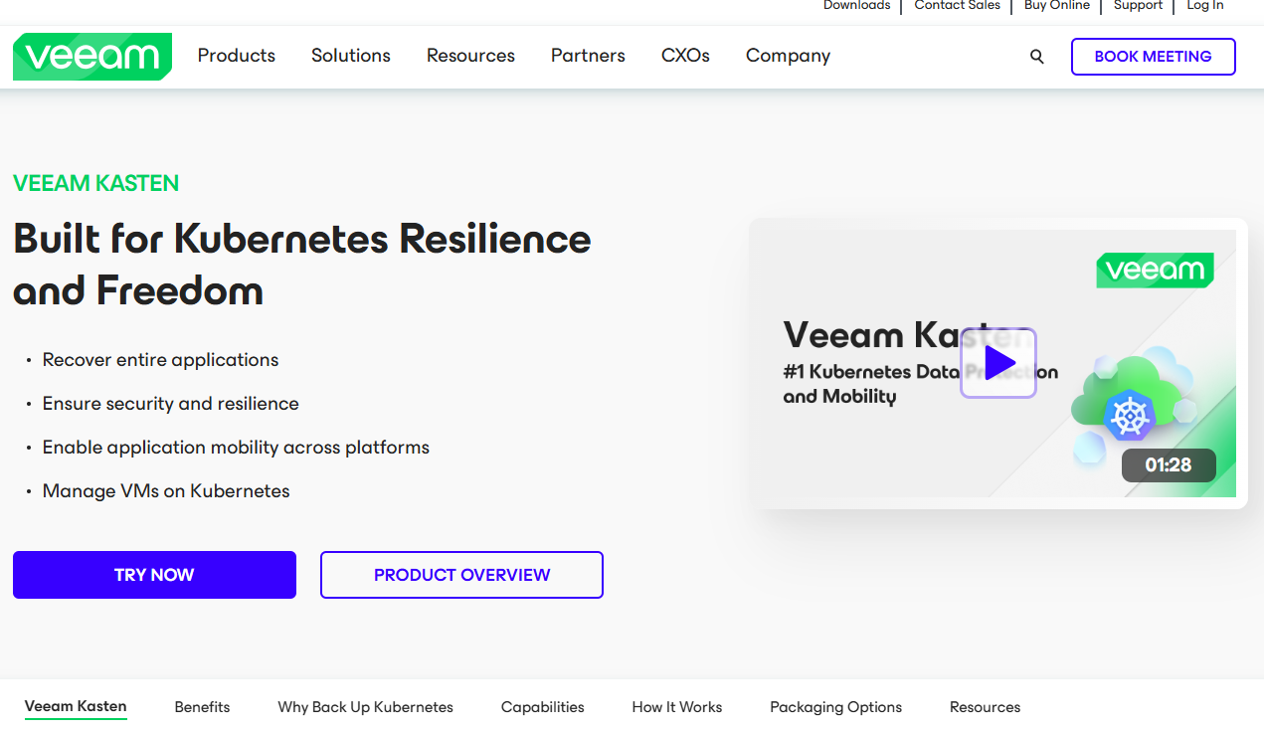This screenshot has height=734, width=1264.
Task: Click the TRY NOW button
Action: click(x=154, y=574)
